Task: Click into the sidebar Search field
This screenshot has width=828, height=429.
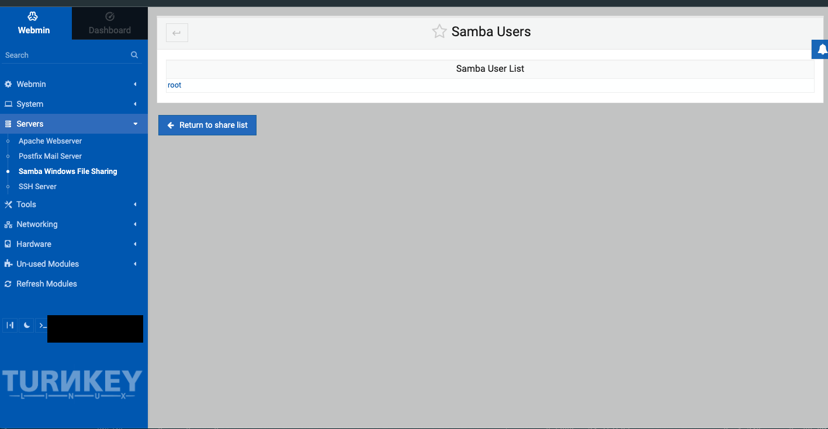Action: point(64,55)
